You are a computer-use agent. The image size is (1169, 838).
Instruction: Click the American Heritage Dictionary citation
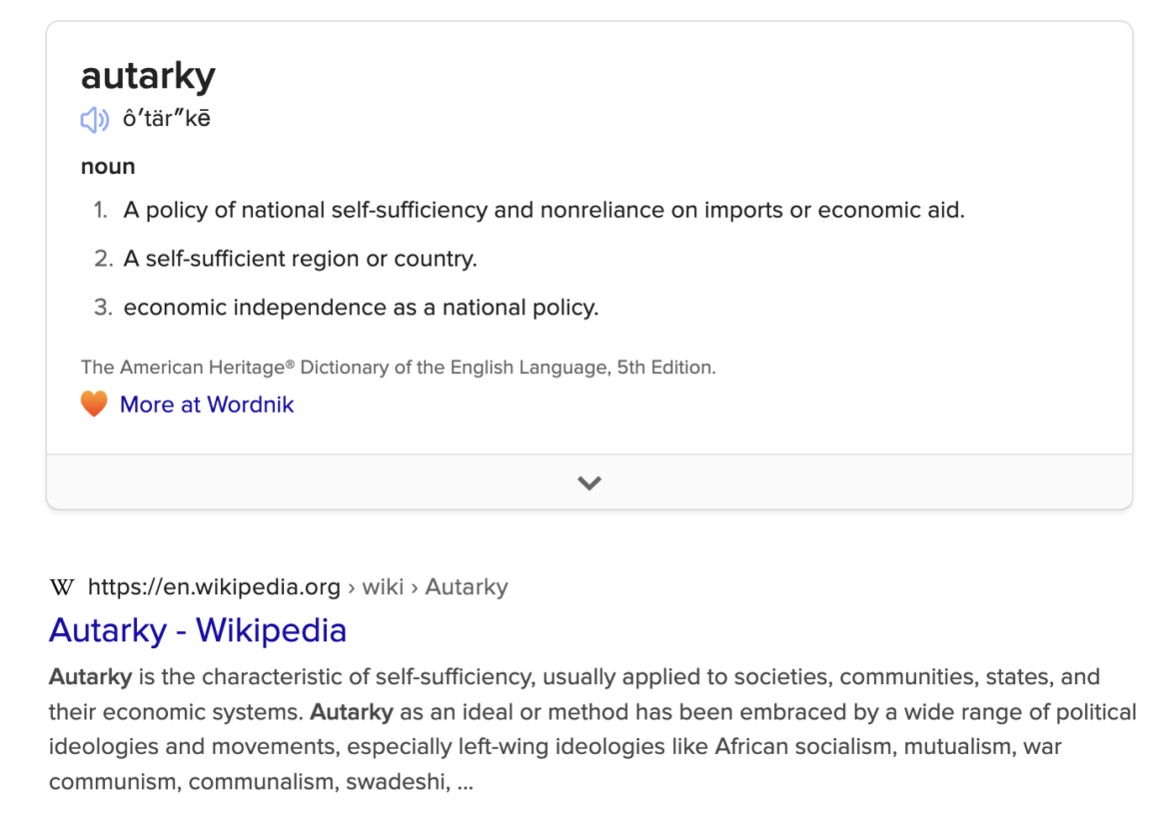click(398, 368)
